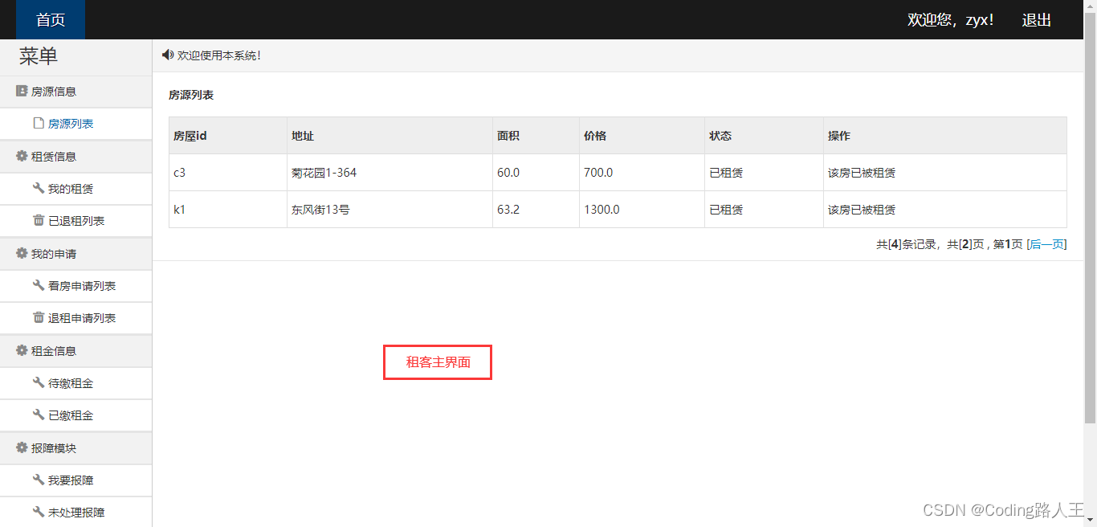Click the wrench icon beside 未处理报障
The image size is (1097, 527).
pos(38,512)
